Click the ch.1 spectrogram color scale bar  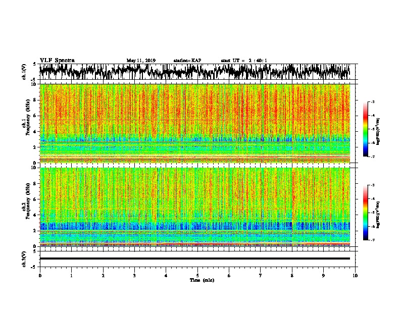tap(366, 129)
